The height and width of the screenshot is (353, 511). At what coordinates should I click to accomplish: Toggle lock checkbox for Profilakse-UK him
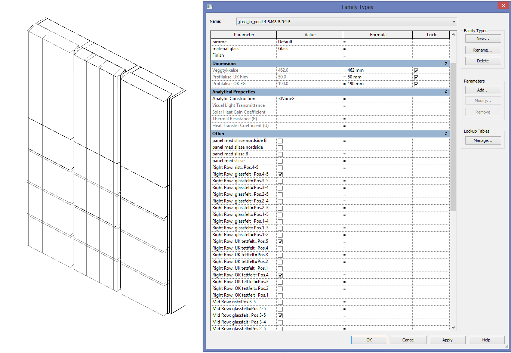[x=416, y=77]
